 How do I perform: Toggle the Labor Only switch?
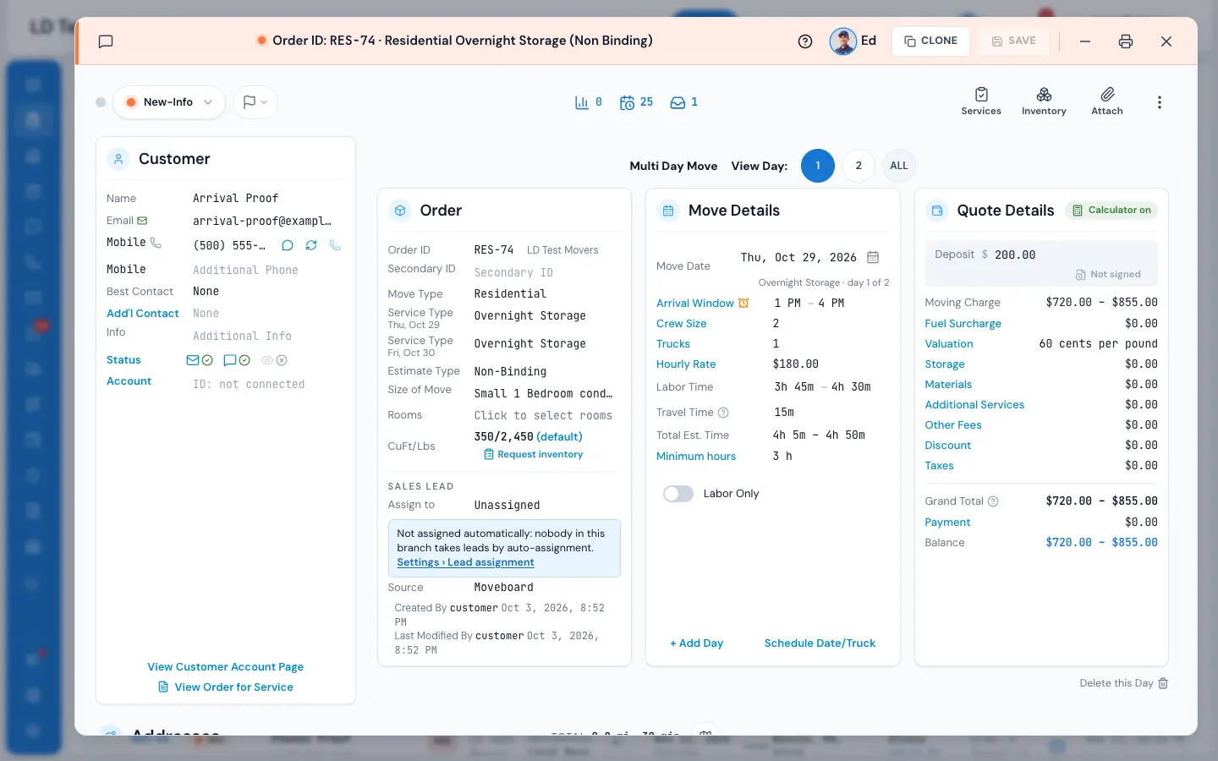click(x=678, y=494)
